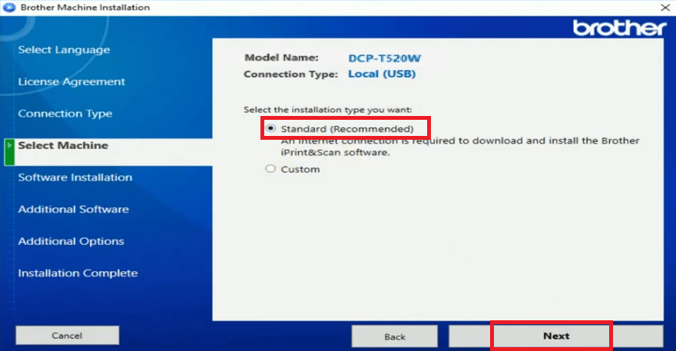Click the Connection Type step
The image size is (676, 351).
[x=65, y=114]
